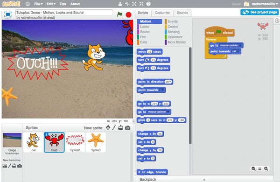This screenshot has width=280, height=182.
Task: Zoom out the scripts area
Action: point(253,168)
